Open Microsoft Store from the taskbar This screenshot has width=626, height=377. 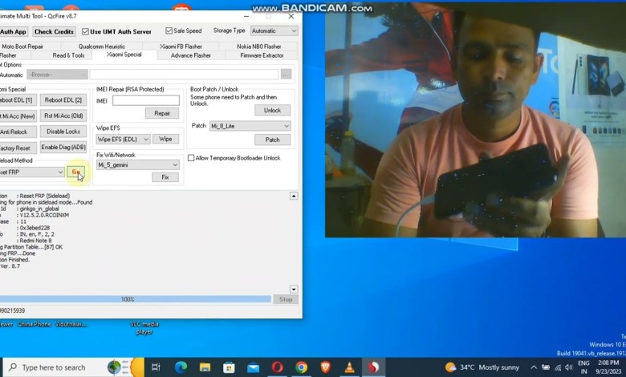(229, 367)
